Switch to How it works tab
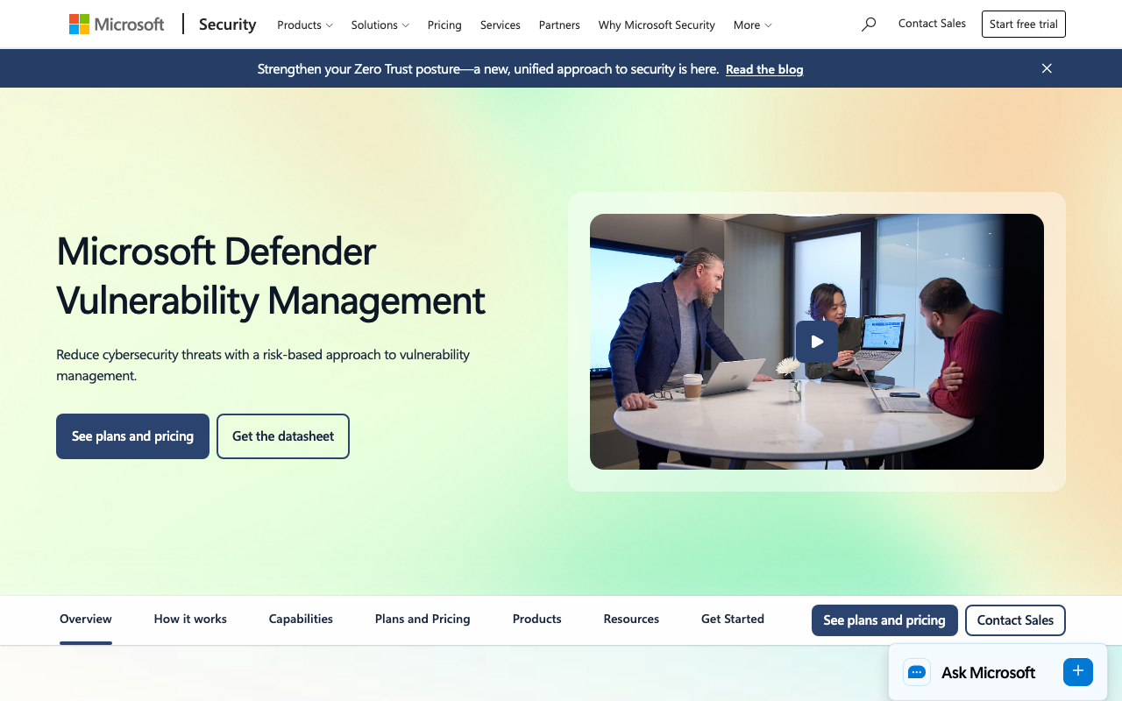Screen dimensions: 1122x701 tap(190, 619)
